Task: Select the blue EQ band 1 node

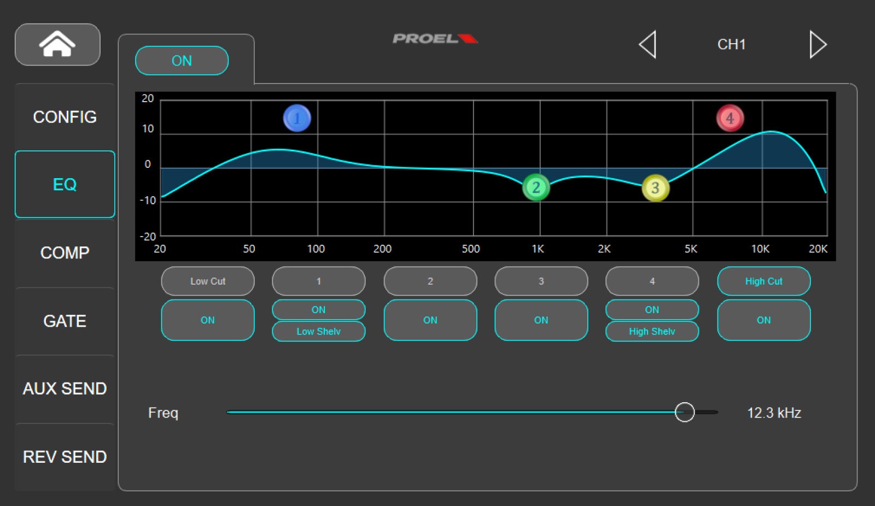Action: [297, 118]
